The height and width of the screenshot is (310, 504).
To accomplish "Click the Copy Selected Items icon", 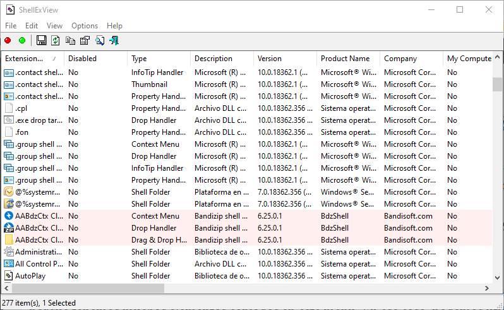I will pyautogui.click(x=70, y=40).
